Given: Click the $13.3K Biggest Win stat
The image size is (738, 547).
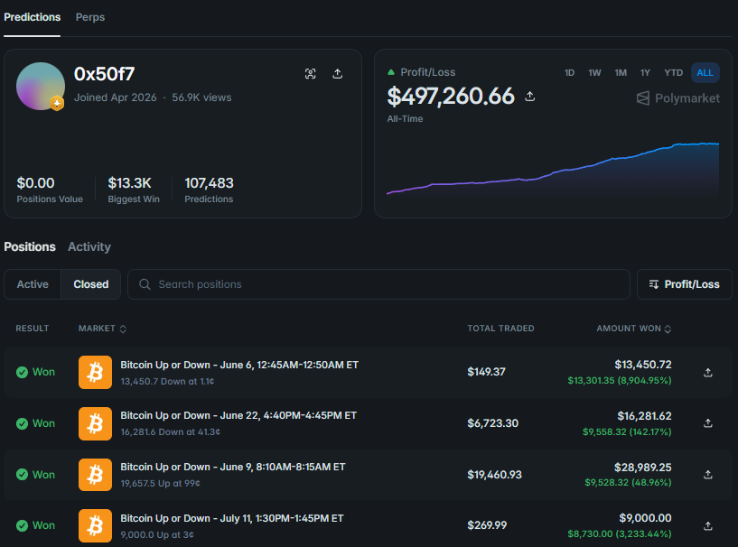Looking at the screenshot, I should click(134, 190).
